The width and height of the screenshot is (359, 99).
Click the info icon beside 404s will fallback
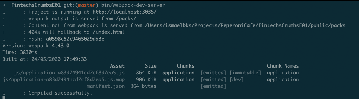tap(4, 32)
